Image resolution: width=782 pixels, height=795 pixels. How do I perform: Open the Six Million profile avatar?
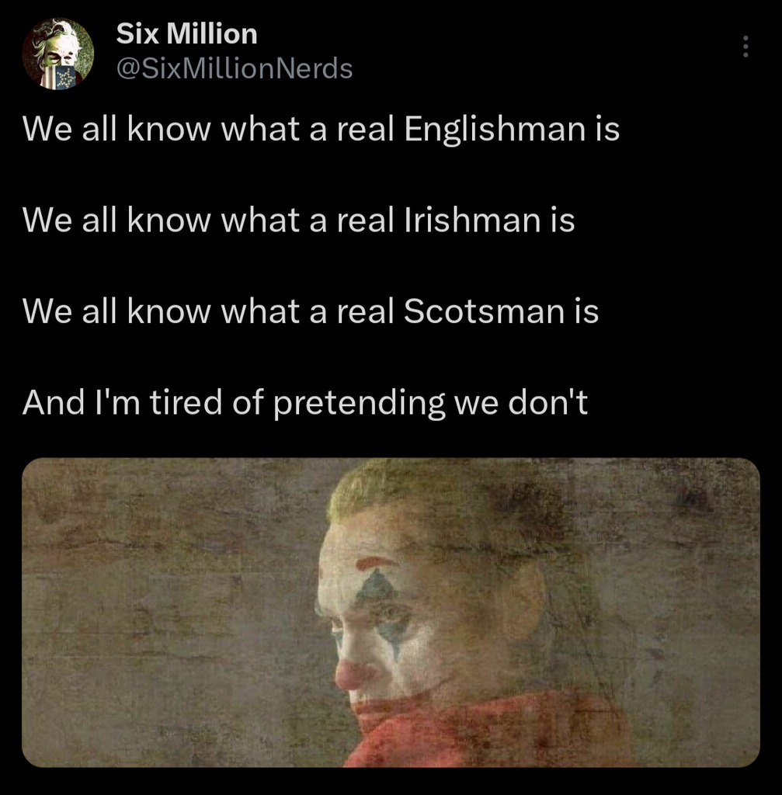(x=57, y=54)
